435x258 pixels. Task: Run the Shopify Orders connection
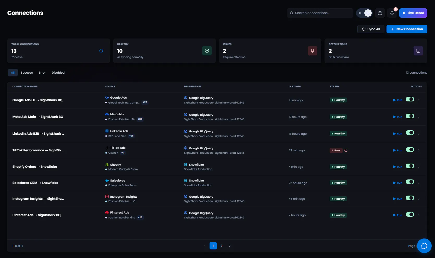(x=398, y=167)
